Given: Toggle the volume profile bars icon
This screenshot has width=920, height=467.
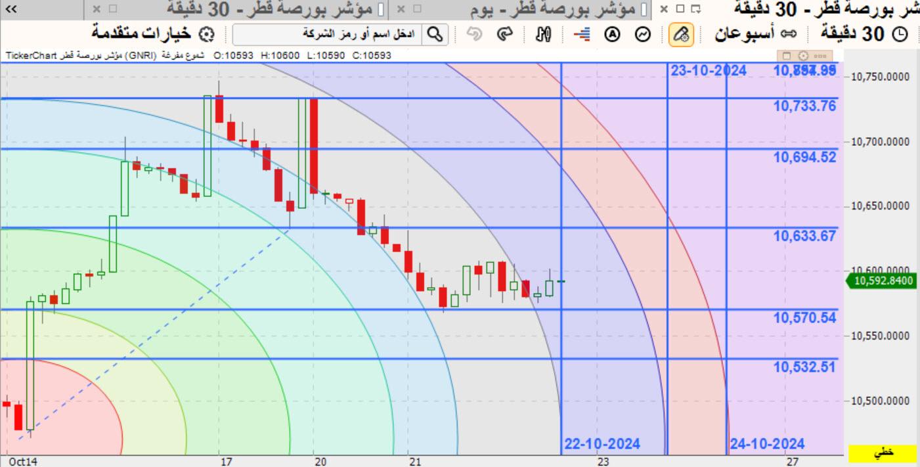Looking at the screenshot, I should click(582, 34).
